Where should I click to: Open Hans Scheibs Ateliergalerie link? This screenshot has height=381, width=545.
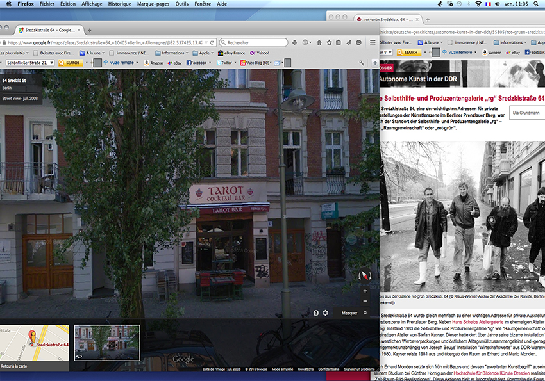click(478, 322)
